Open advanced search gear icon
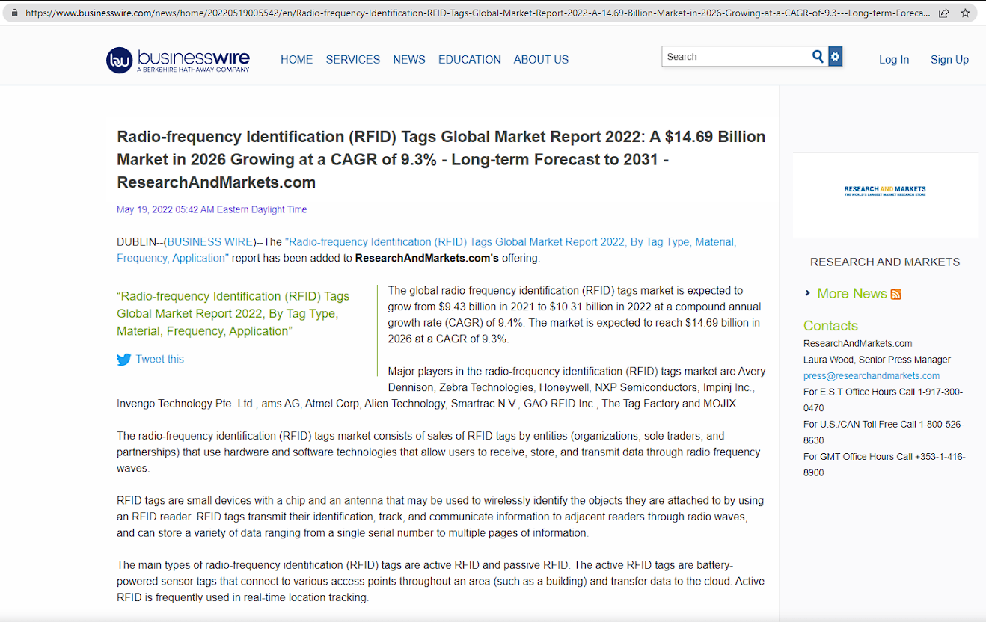Image resolution: width=986 pixels, height=622 pixels. point(835,56)
